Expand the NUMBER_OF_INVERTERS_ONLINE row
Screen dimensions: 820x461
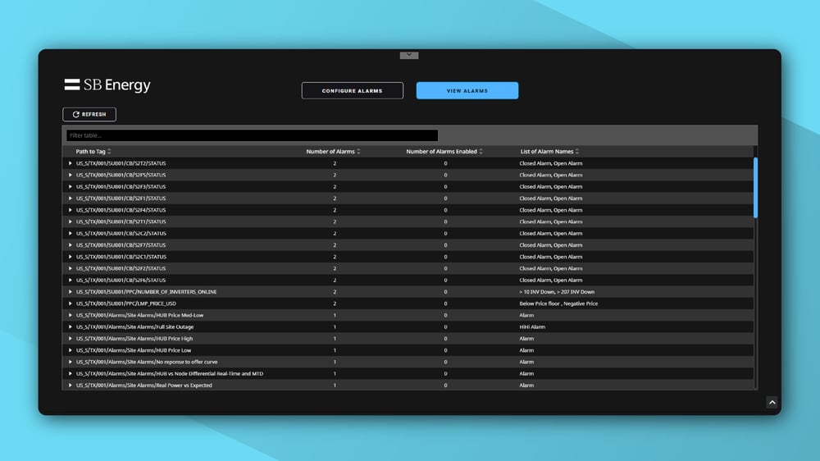coord(71,292)
